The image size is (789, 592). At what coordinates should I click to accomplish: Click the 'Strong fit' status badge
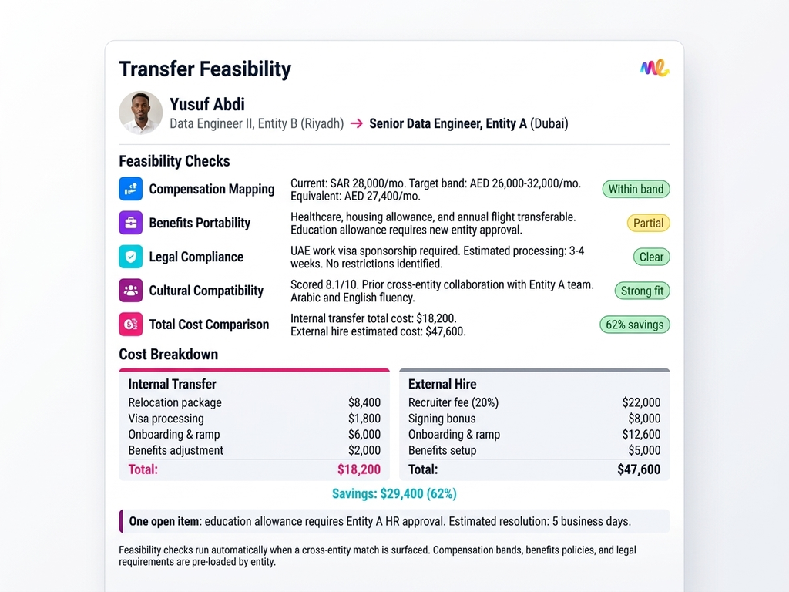tap(642, 291)
